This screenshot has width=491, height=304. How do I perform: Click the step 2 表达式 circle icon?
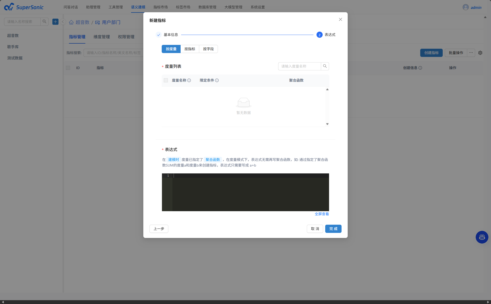coord(319,35)
